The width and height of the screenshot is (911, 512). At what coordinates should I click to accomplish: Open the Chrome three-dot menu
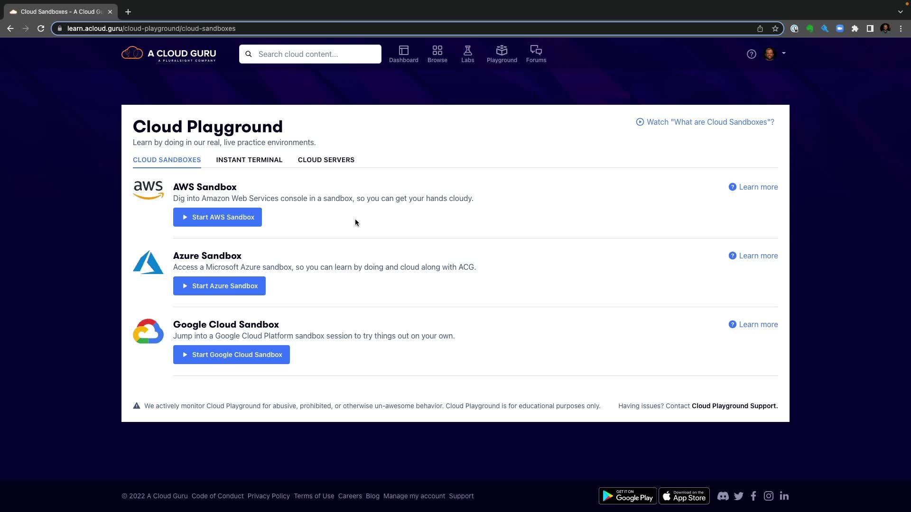(901, 28)
